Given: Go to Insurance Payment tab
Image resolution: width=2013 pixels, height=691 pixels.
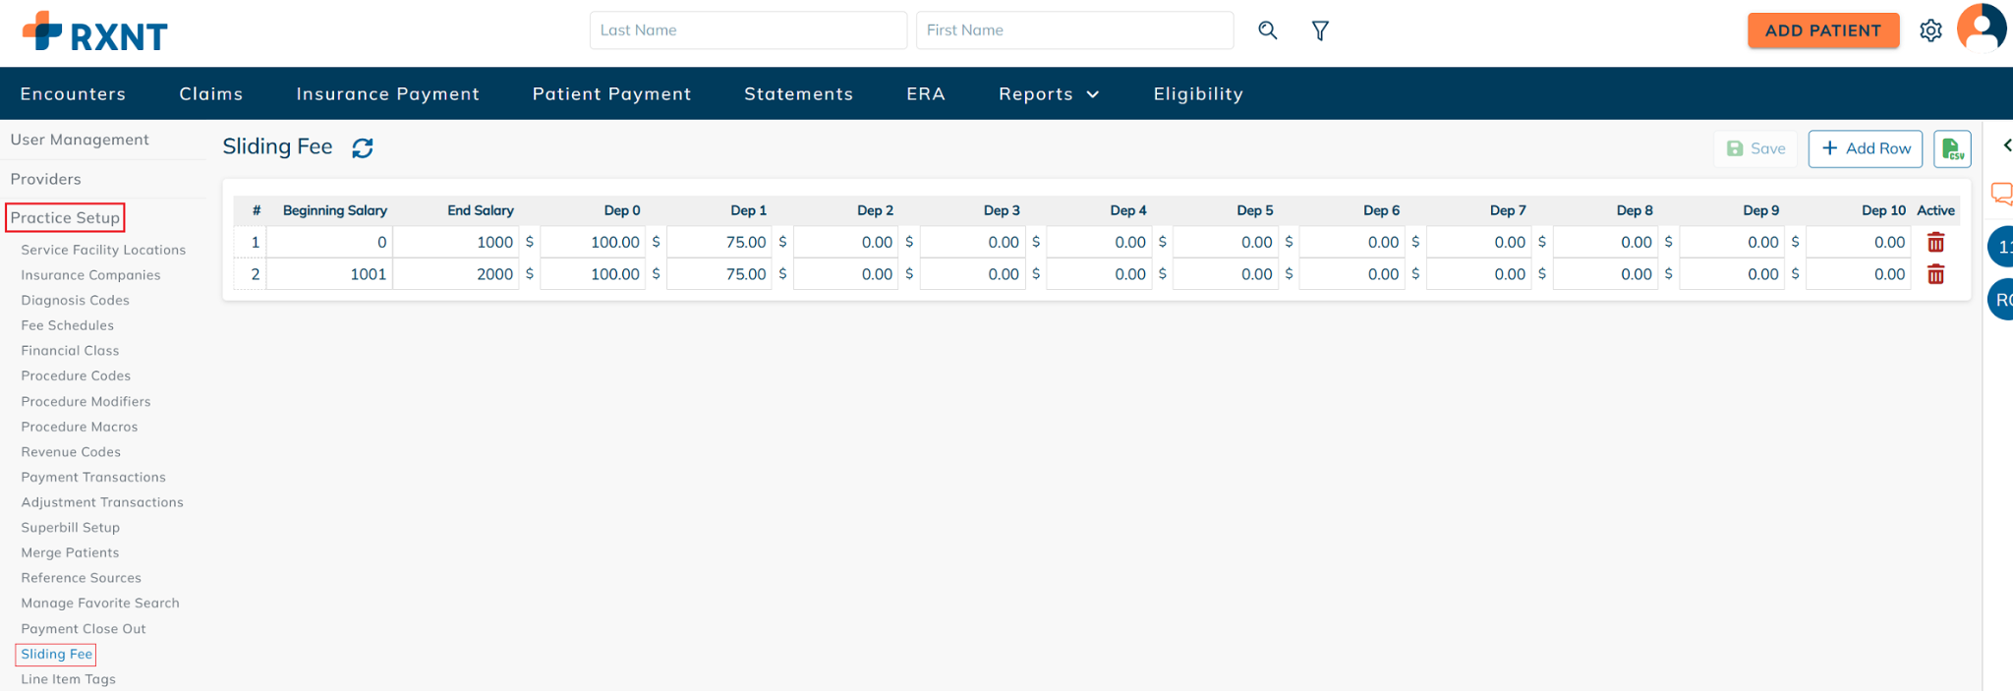Looking at the screenshot, I should coord(387,93).
